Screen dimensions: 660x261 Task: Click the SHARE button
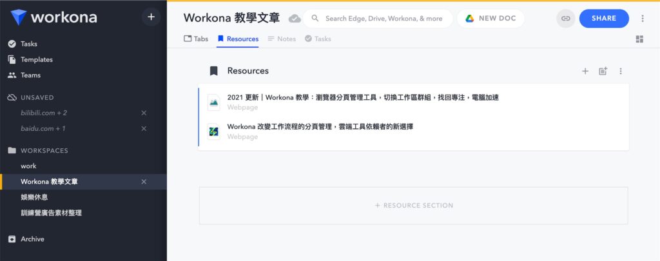pos(604,19)
